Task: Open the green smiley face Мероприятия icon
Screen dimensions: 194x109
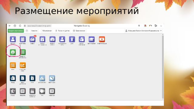Action: pos(13,52)
